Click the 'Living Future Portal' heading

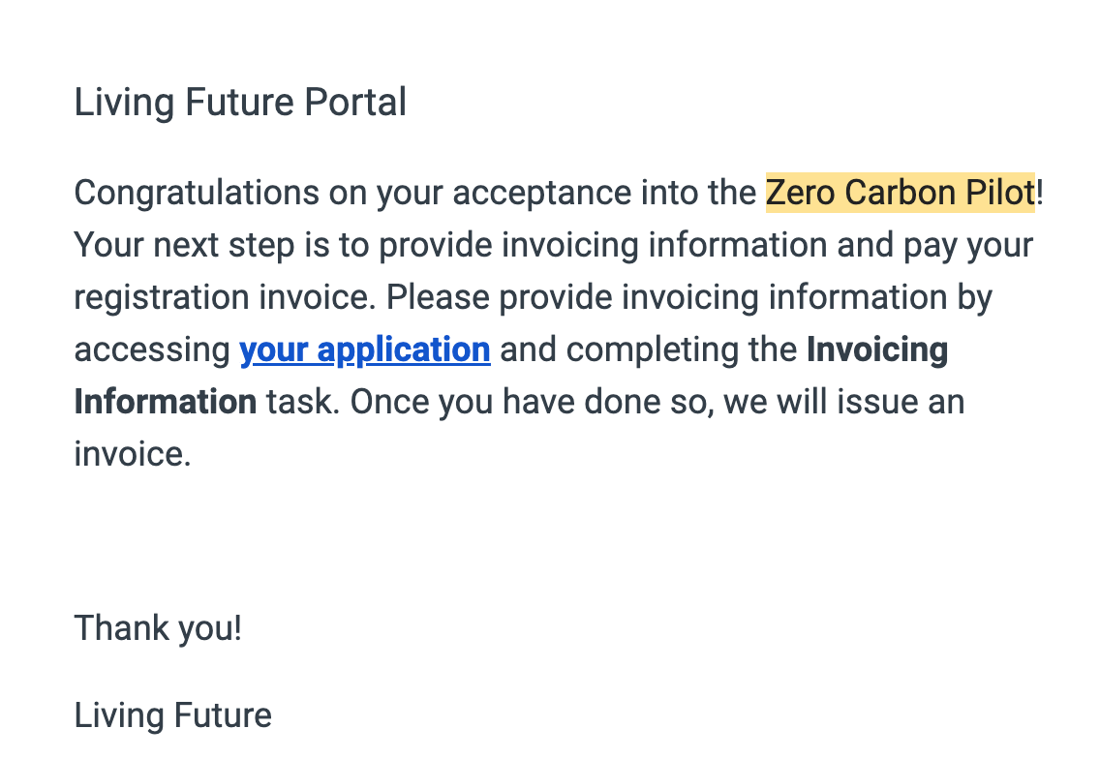pyautogui.click(x=240, y=103)
